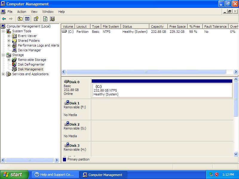Sort by the Status column header

pos(135,27)
